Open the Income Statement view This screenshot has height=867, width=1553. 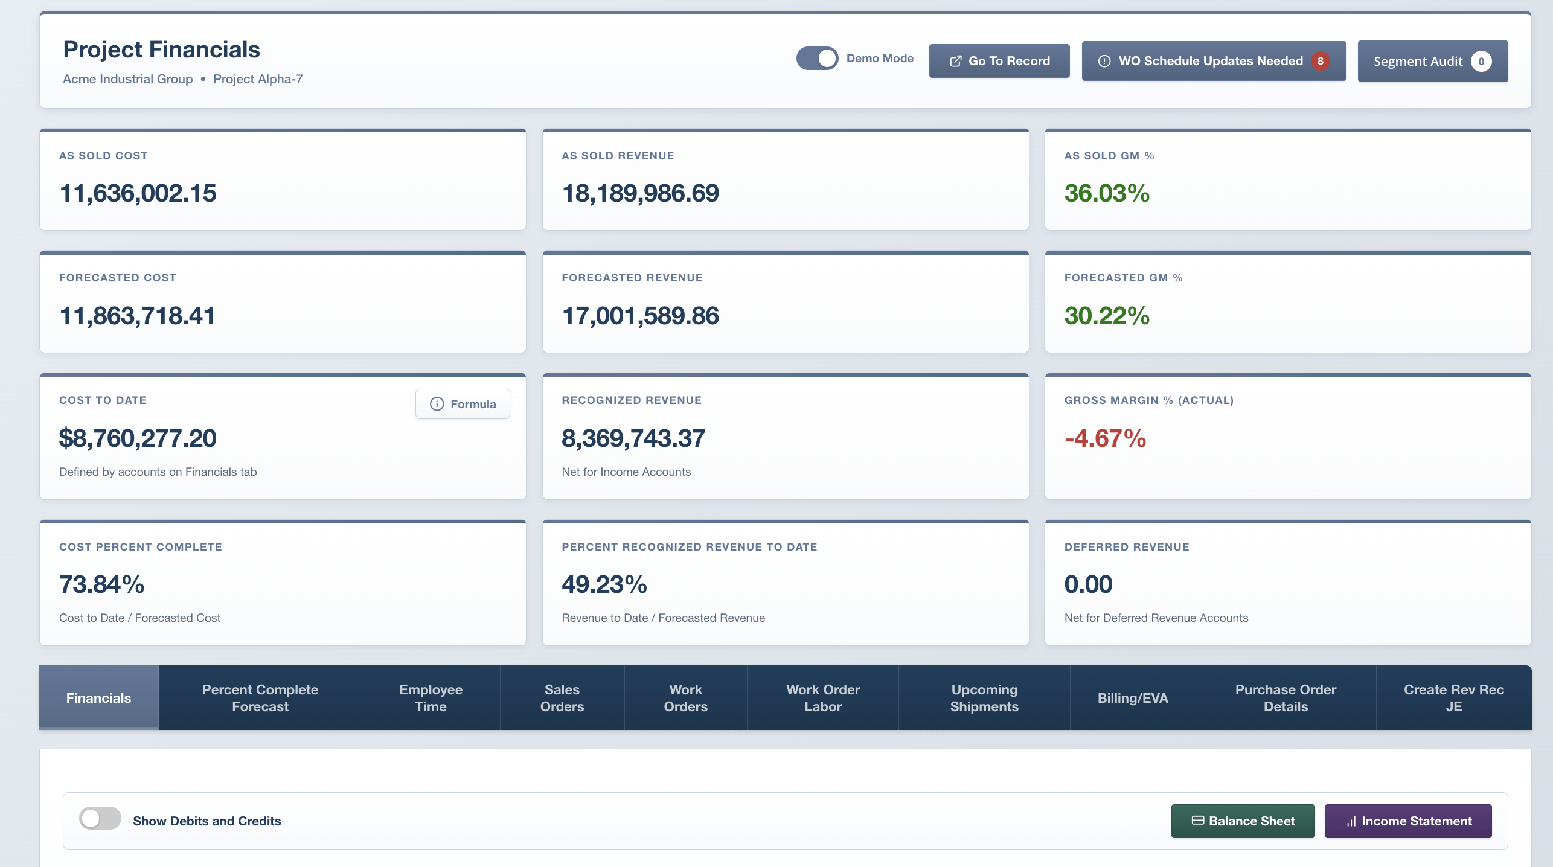click(1408, 821)
